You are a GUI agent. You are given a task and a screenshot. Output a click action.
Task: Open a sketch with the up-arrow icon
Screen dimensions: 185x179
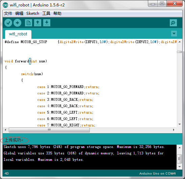click(37, 23)
